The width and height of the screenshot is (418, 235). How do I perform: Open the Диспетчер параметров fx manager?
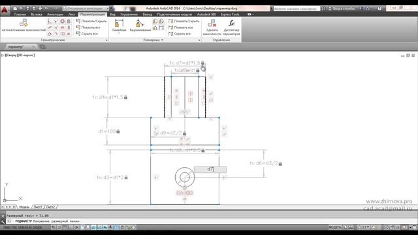pos(231,27)
